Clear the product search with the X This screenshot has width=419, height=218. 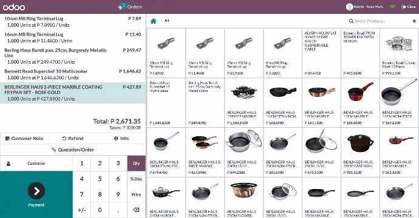[414, 21]
